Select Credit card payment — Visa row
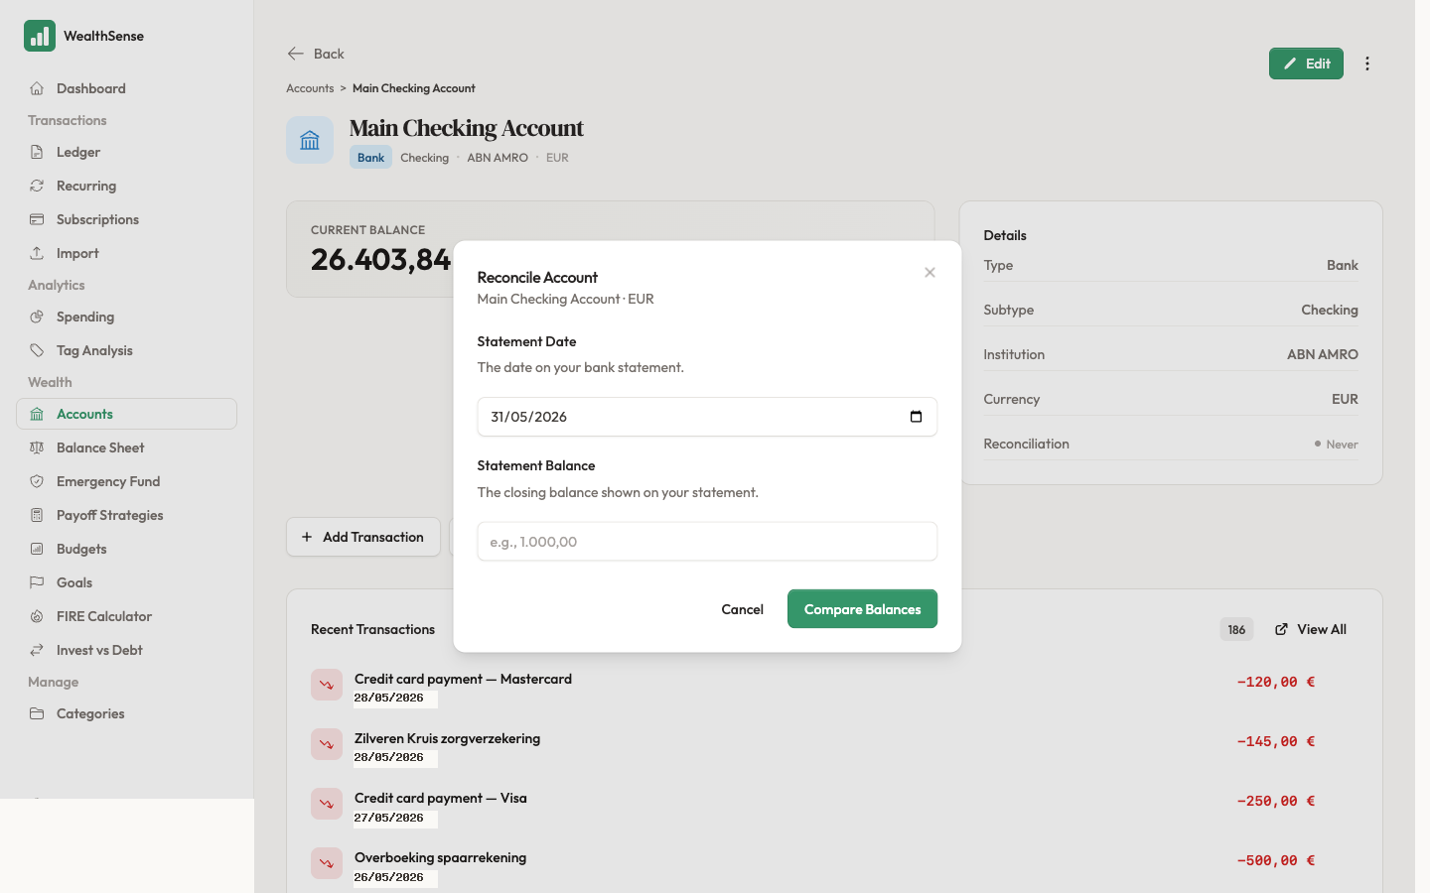The width and height of the screenshot is (1430, 893). coord(834,805)
